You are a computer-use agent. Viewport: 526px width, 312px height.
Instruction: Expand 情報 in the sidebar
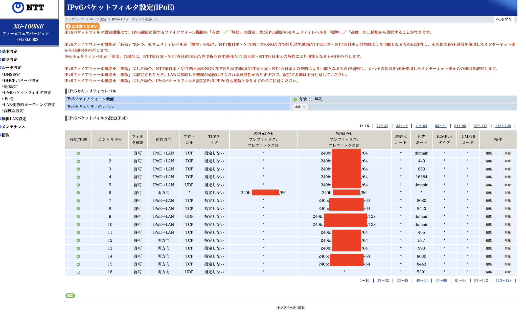(6, 135)
